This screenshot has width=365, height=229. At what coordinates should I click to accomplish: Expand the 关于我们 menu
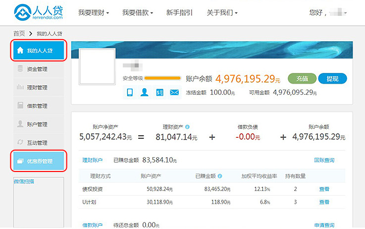pyautogui.click(x=222, y=12)
